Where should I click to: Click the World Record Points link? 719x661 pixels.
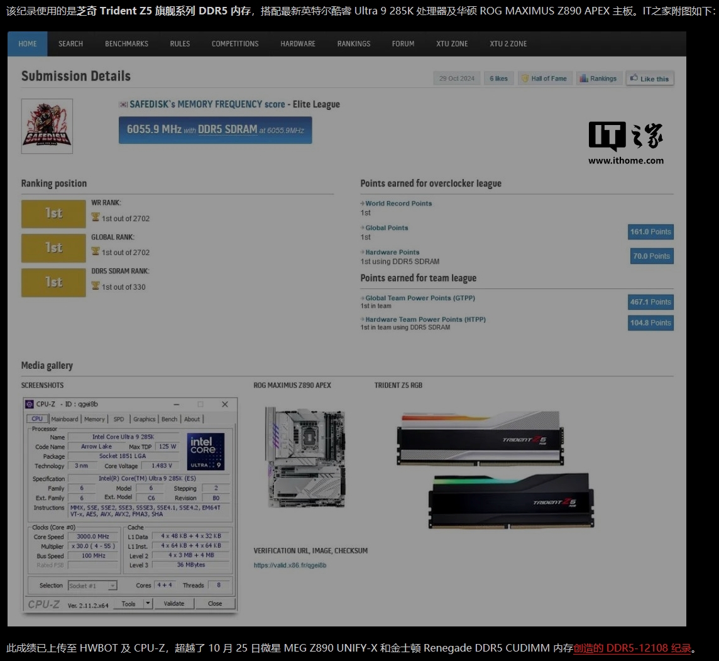coord(398,204)
